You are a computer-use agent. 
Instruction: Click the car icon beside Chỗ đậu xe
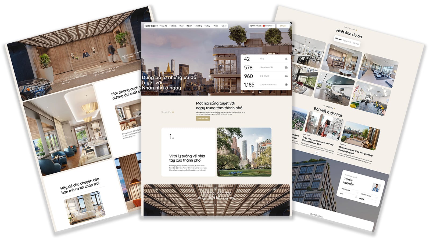click(286, 76)
